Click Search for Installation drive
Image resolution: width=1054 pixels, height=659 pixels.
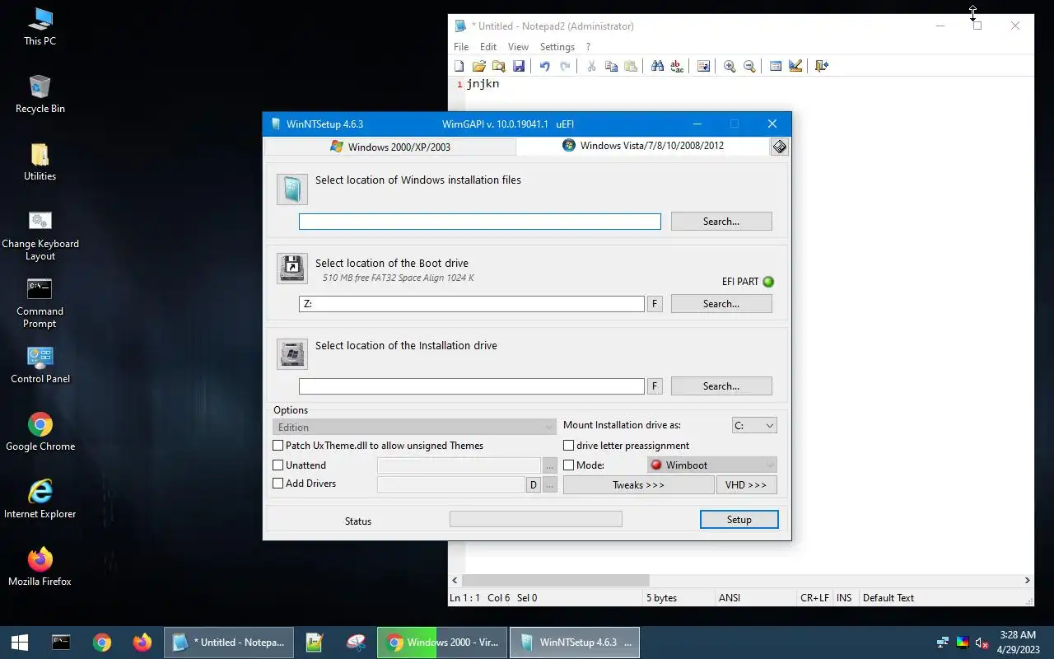(x=721, y=386)
